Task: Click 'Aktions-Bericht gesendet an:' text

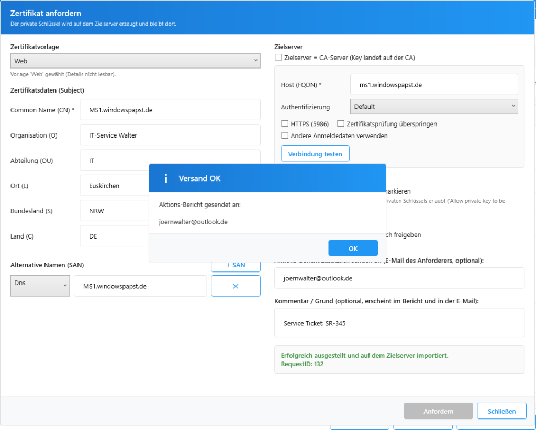Action: click(200, 205)
